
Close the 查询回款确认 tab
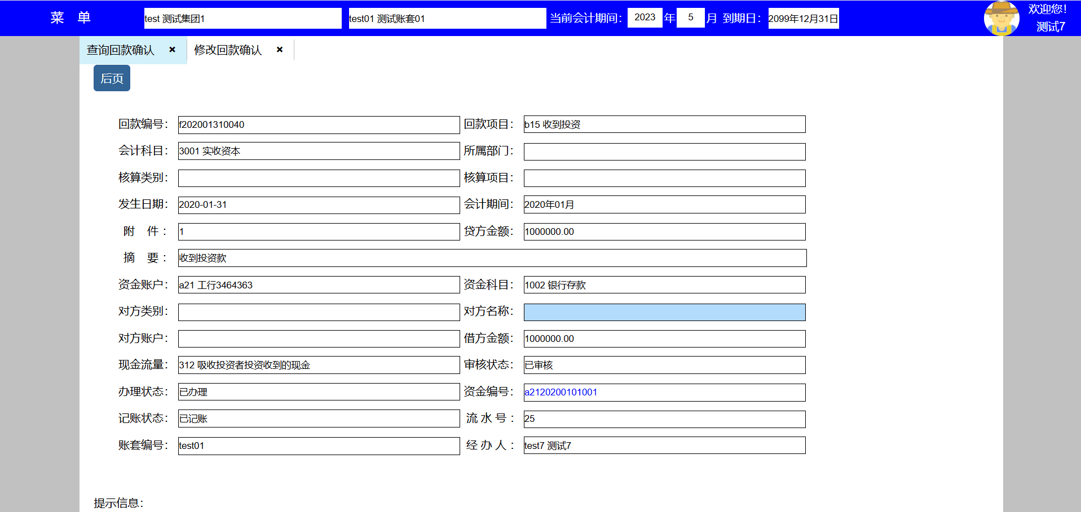(x=173, y=50)
